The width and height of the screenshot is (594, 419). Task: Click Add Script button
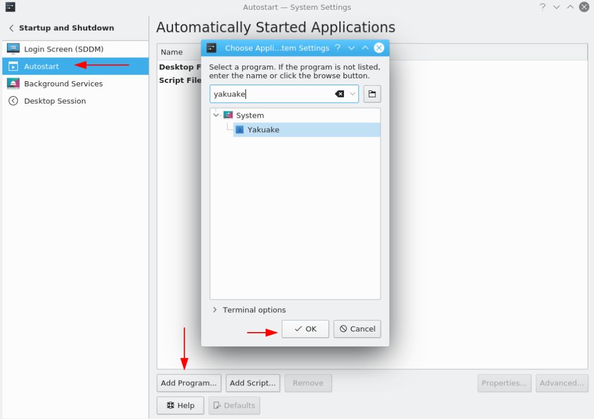(x=253, y=383)
